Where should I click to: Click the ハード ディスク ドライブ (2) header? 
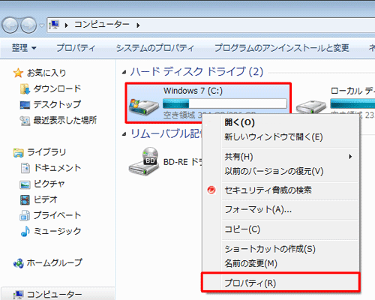click(197, 72)
